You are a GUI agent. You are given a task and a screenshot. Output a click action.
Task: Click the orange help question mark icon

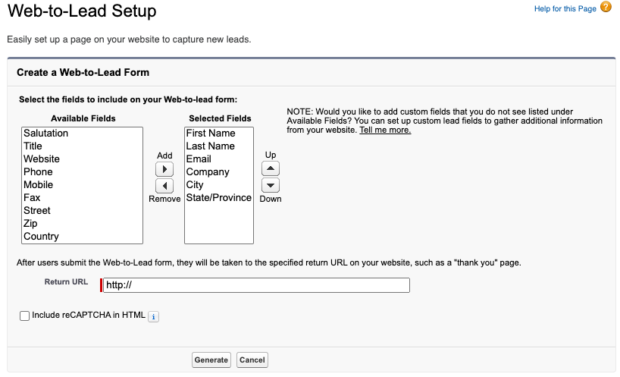(606, 8)
